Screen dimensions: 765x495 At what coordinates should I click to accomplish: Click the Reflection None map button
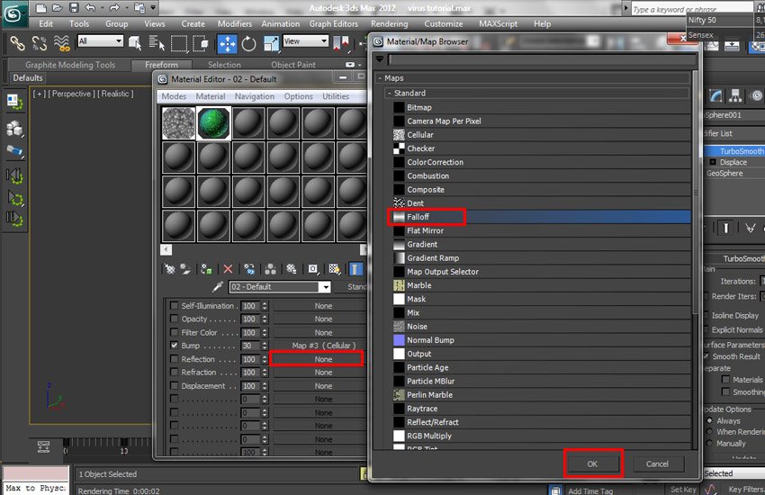pyautogui.click(x=323, y=359)
